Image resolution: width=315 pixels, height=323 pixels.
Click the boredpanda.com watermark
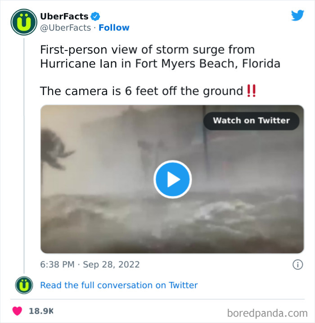pos(267,314)
